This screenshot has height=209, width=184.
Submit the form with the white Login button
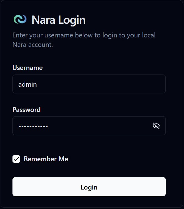(89, 187)
